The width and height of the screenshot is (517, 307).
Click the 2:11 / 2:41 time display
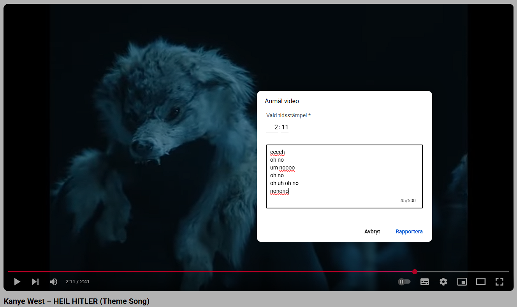point(77,282)
